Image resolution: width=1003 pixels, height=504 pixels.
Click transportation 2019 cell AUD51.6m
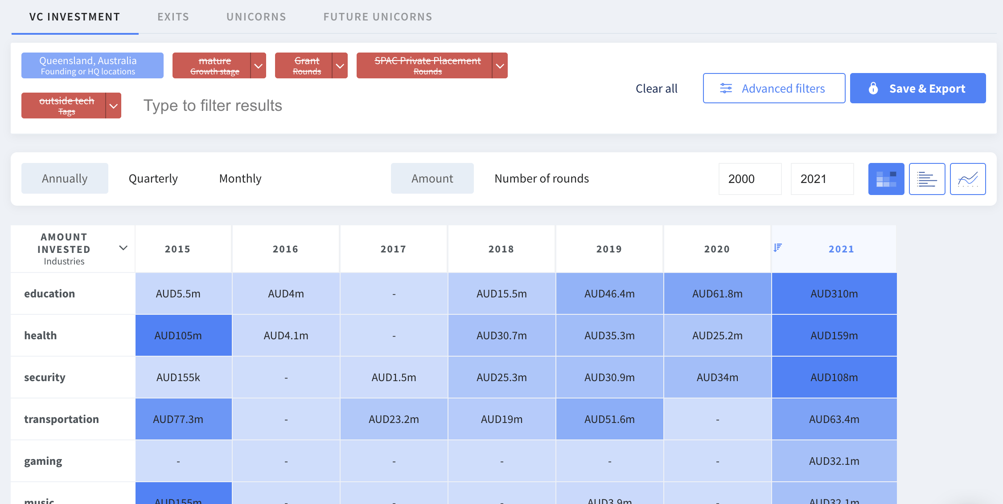609,419
